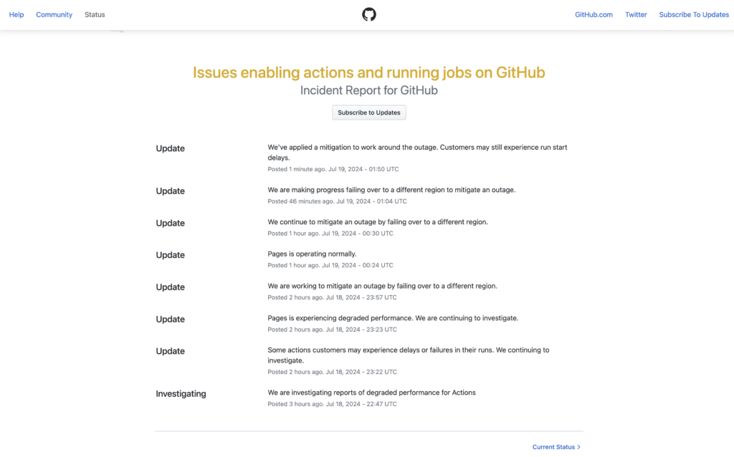
Task: Click Update label beside 00:30 UTC entry
Action: (171, 223)
